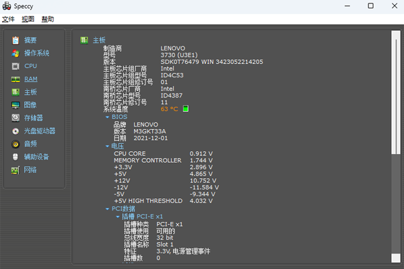404x269 pixels.
Task: Click the Storage (存储器) hard drive icon
Action: coord(15,118)
